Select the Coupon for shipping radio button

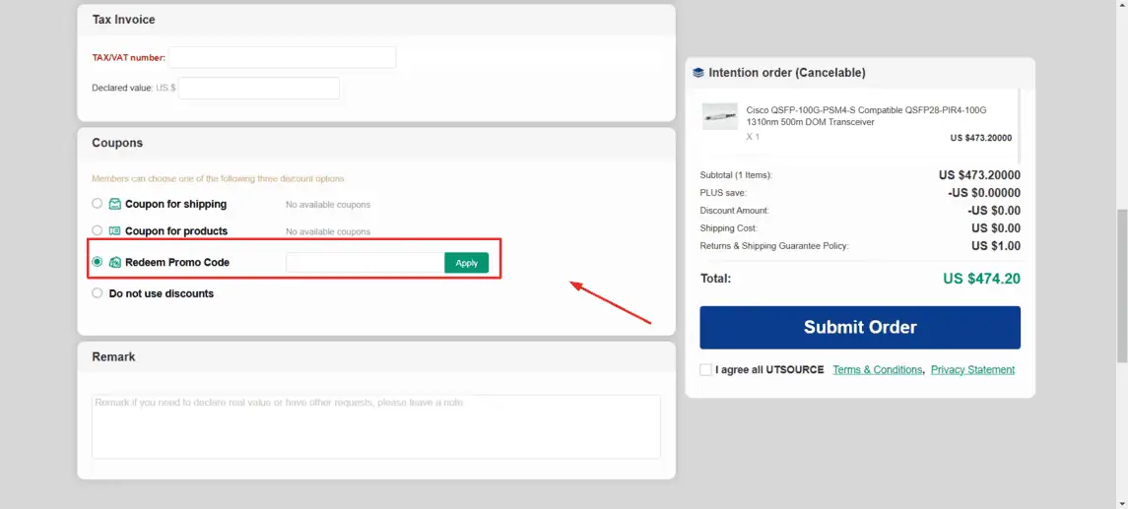tap(97, 204)
